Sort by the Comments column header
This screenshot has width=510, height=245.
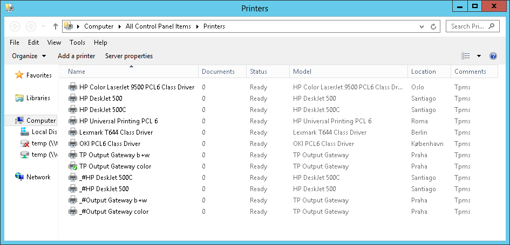474,72
